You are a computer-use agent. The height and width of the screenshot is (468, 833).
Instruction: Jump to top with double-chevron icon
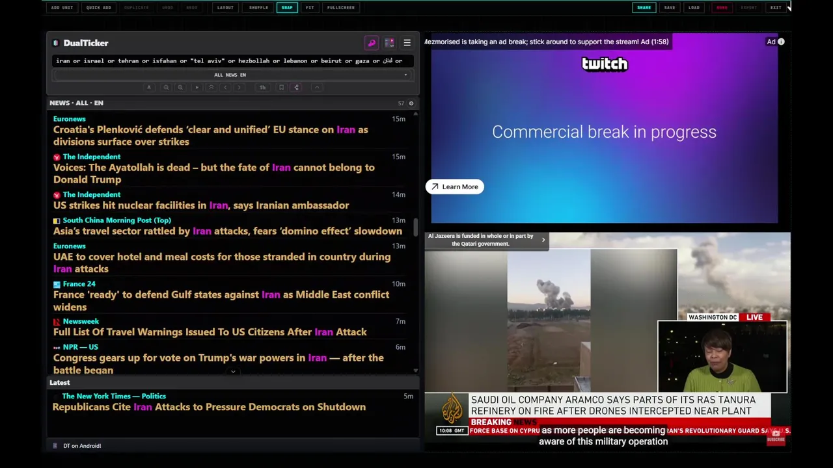pyautogui.click(x=211, y=87)
